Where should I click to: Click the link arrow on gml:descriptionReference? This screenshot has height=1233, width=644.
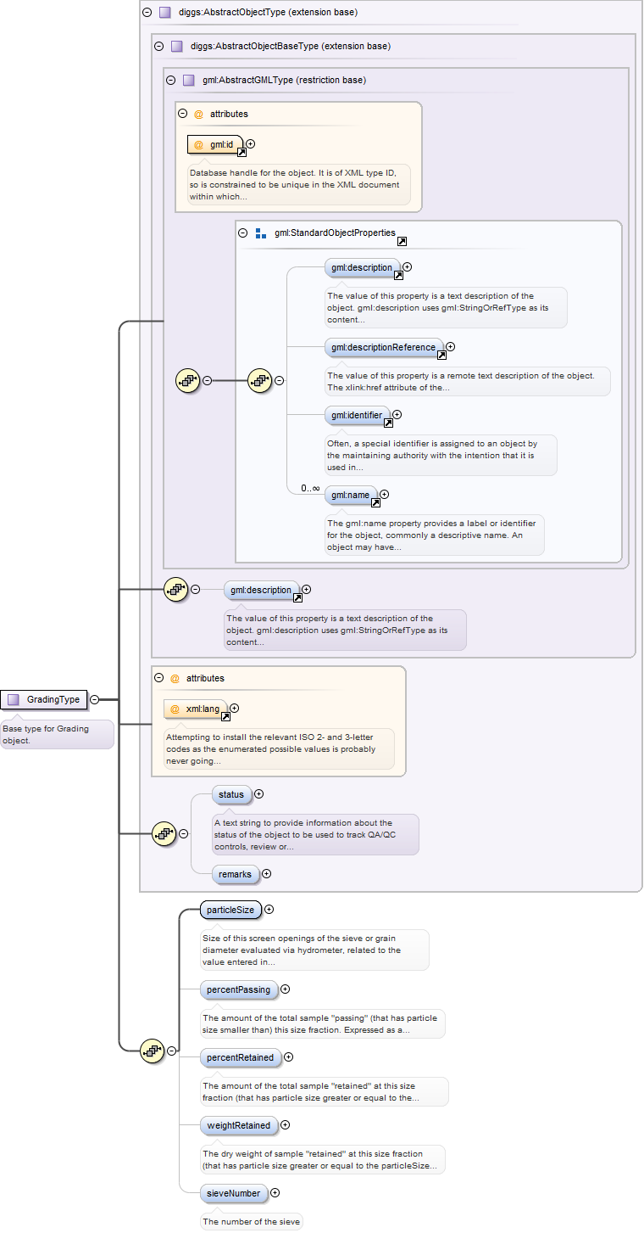tap(441, 355)
